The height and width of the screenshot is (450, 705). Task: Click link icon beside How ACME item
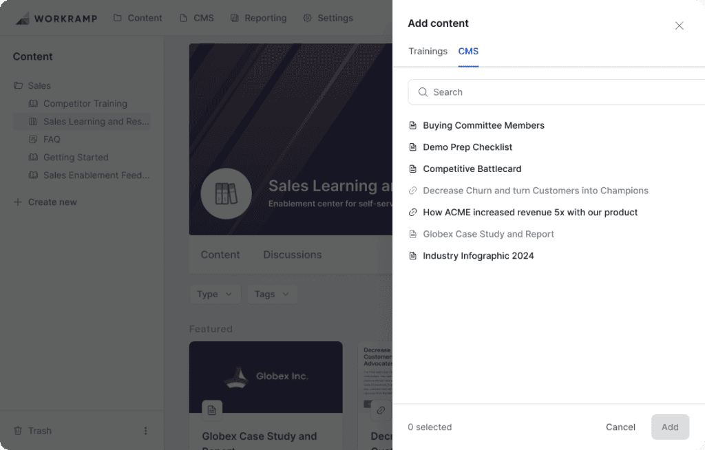(x=413, y=212)
